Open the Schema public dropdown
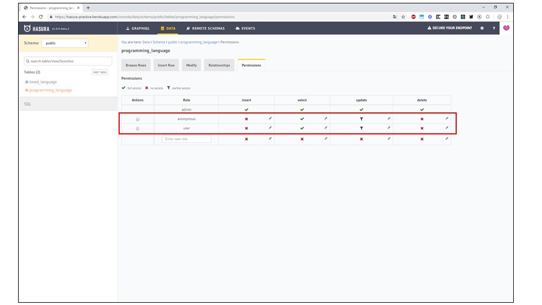The height and width of the screenshot is (305, 542). pyautogui.click(x=64, y=43)
